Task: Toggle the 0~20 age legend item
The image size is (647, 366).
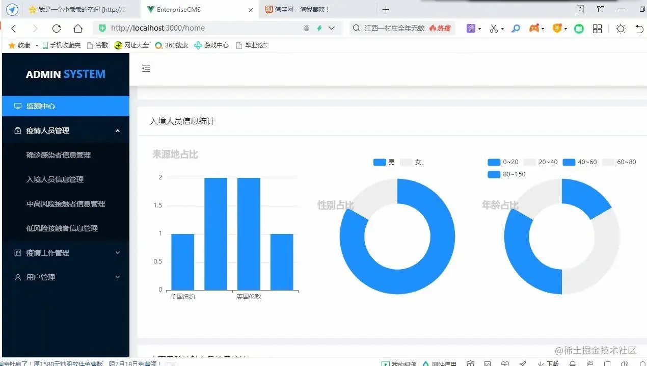Action: pos(503,162)
